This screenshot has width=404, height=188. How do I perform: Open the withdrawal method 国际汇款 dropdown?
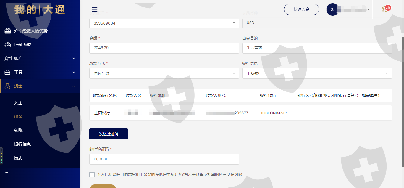(x=164, y=73)
